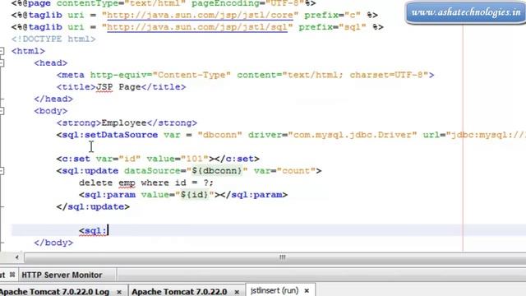Click the "com.mysql.jdbc.Driver" driver string
This screenshot has height=296, width=526.
point(353,135)
